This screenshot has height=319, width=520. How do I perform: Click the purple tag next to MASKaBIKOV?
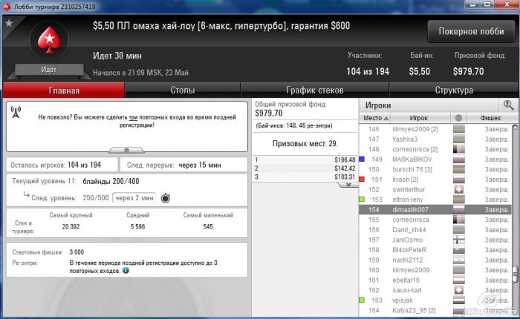coord(362,159)
